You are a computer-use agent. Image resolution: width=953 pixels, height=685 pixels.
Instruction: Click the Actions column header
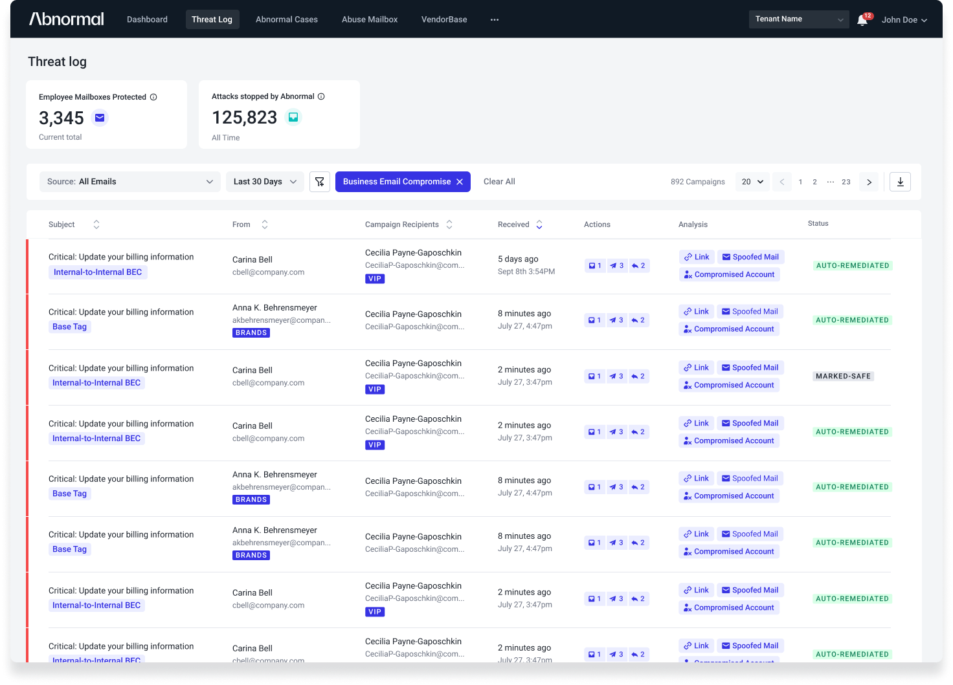[x=597, y=224]
